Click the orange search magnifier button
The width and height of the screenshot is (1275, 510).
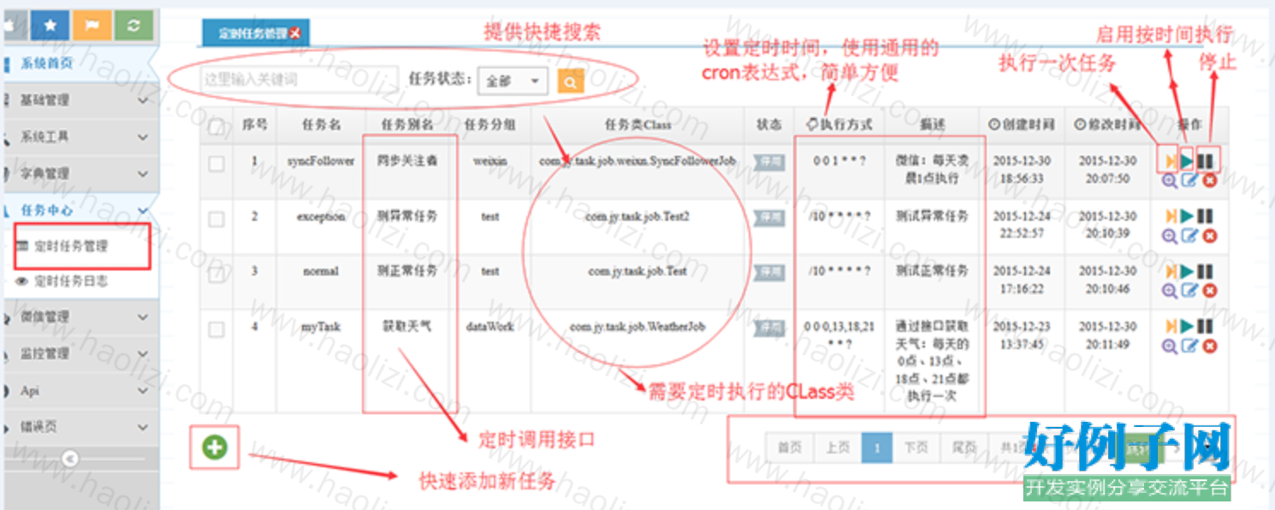pos(571,81)
